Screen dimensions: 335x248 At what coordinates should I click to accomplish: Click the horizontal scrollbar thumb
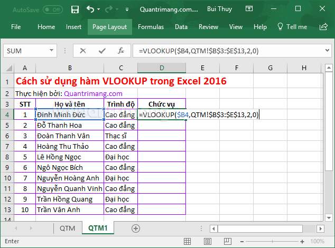coord(260,229)
